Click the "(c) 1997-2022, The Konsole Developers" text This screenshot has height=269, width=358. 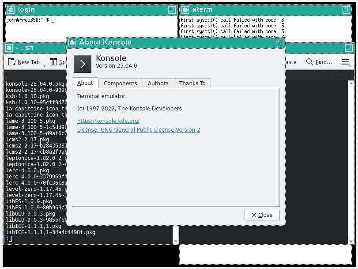click(129, 109)
